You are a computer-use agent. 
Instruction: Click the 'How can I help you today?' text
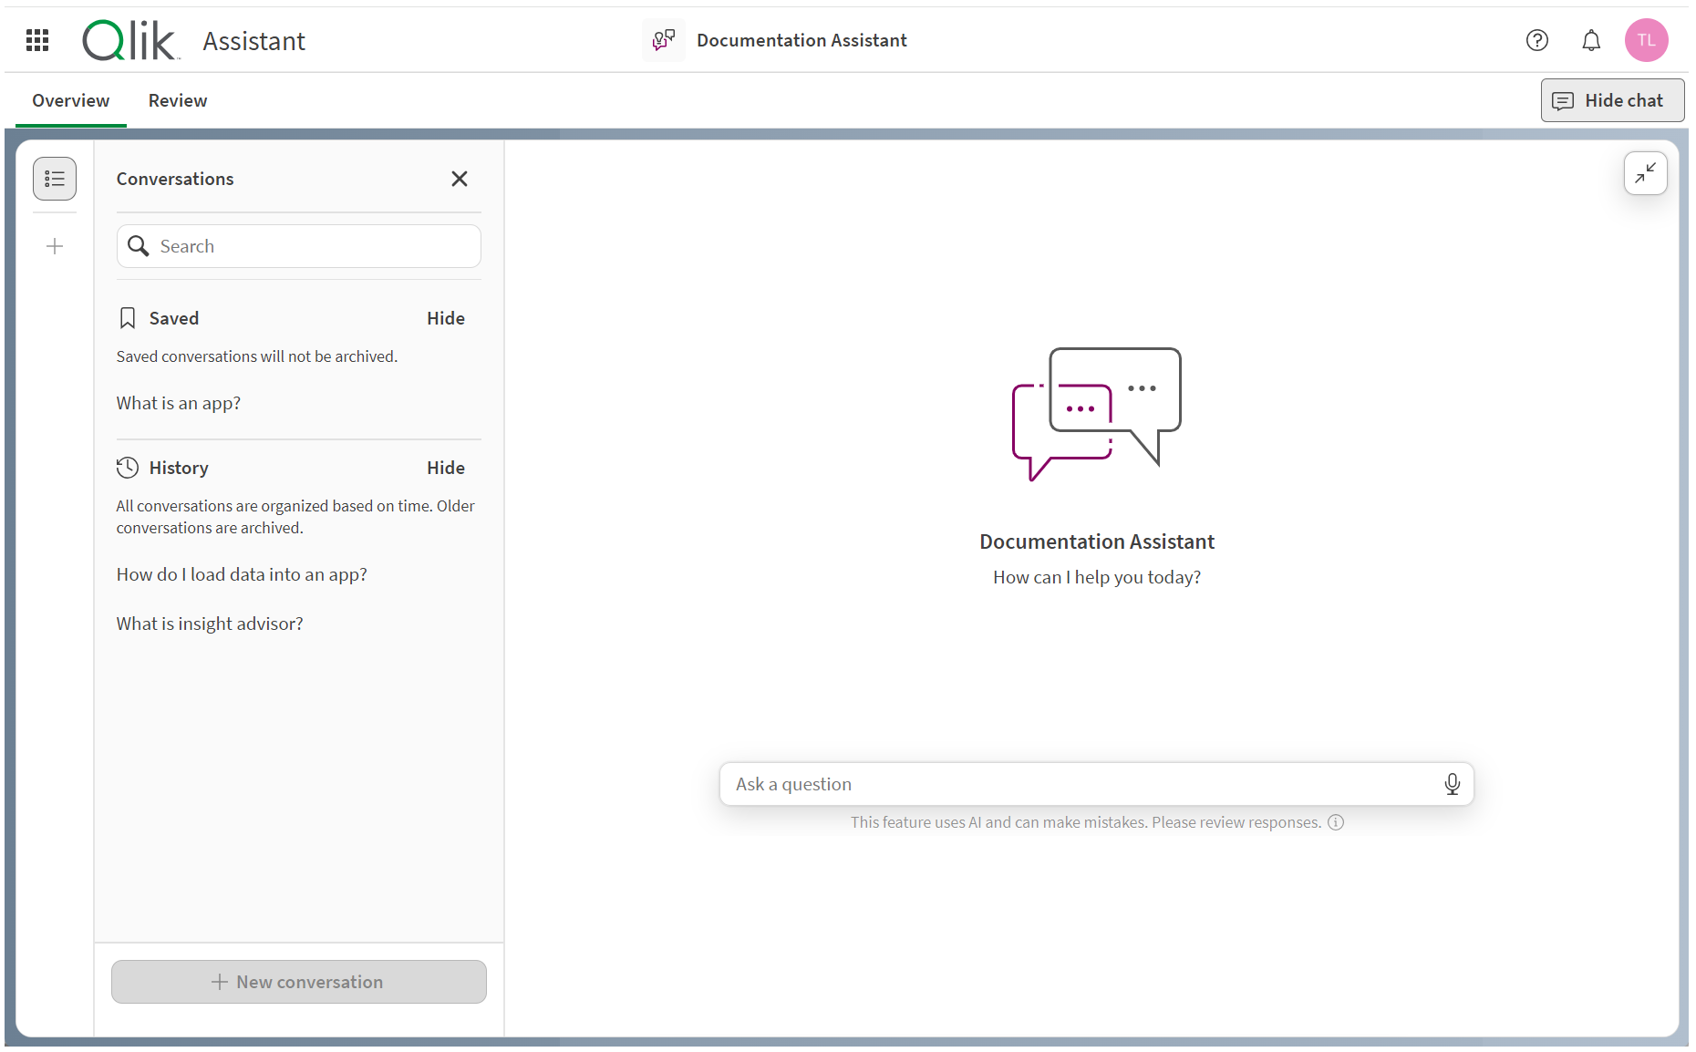point(1097,577)
